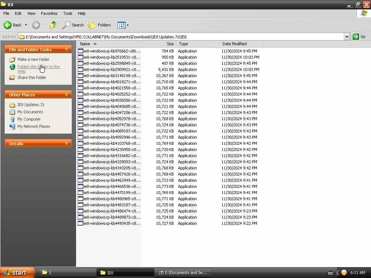371x278 pixels.
Task: Open My Computer from Other Places
Action: pyautogui.click(x=29, y=119)
